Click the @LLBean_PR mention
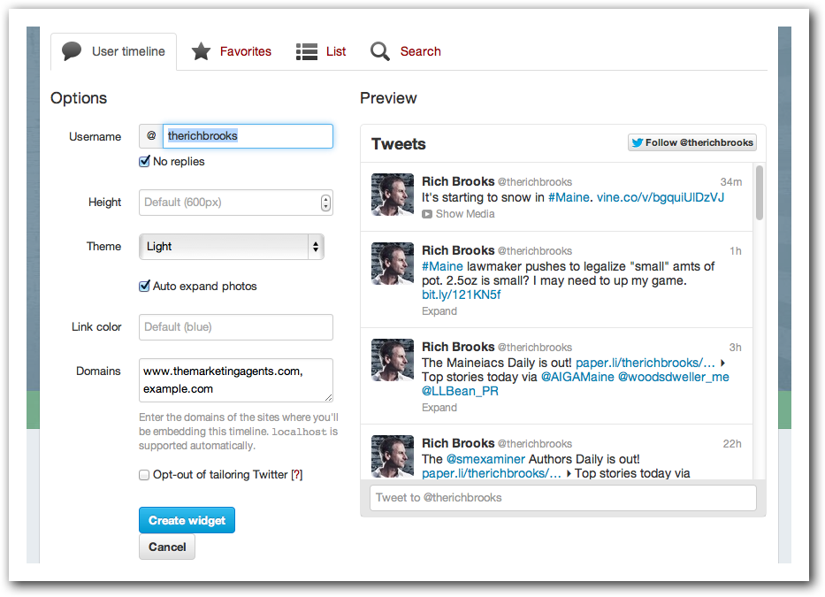The width and height of the screenshot is (825, 597). [x=460, y=391]
